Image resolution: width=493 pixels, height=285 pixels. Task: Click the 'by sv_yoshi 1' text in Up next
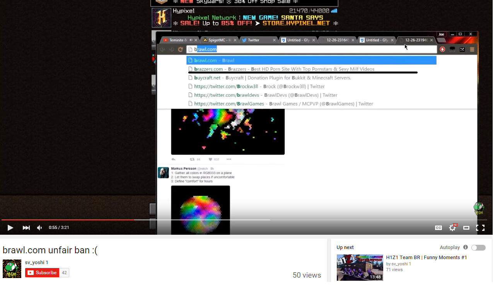[399, 264]
